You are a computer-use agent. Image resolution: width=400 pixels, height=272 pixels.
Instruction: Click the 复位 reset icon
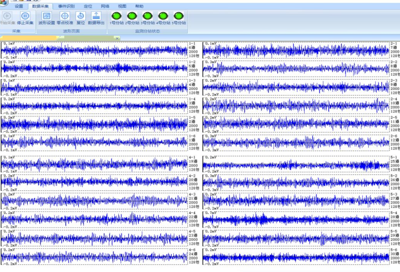pyautogui.click(x=81, y=16)
